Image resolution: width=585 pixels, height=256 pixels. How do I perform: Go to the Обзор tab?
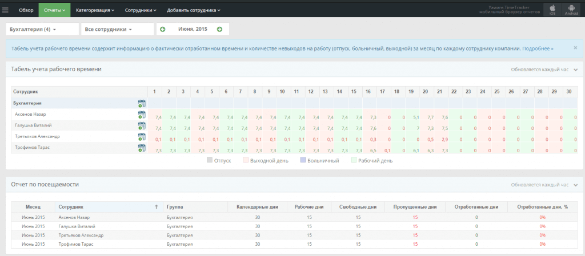(26, 10)
